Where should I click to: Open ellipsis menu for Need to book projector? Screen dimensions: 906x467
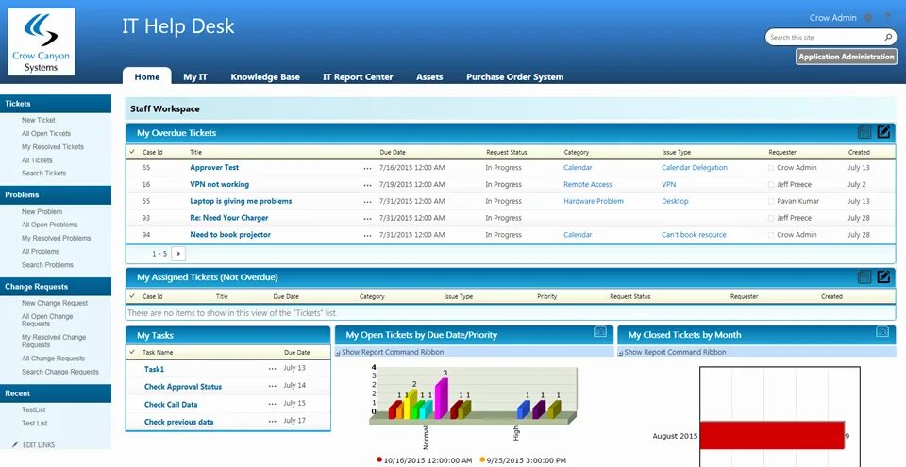[x=367, y=235]
